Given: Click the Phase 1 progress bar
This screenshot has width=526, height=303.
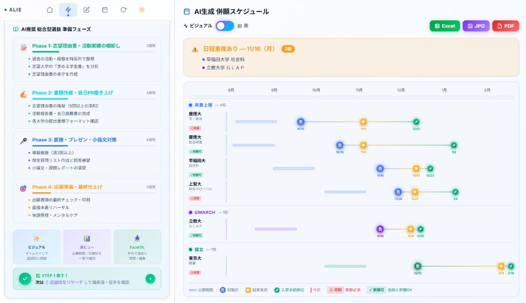Looking at the screenshot, I should tap(93, 52).
